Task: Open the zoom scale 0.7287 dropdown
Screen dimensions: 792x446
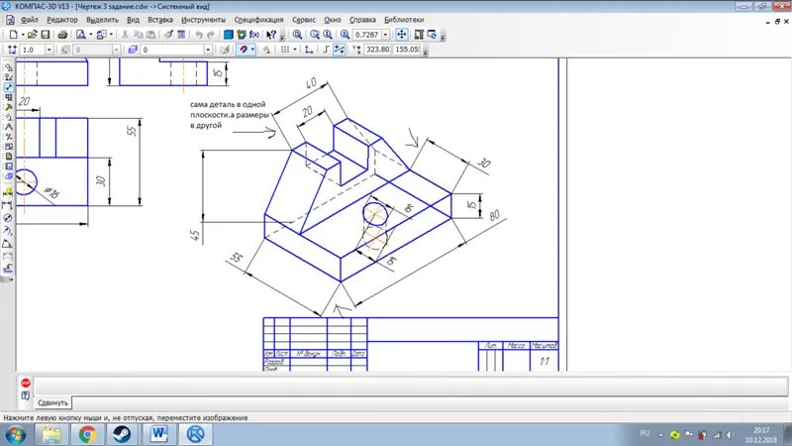Action: click(386, 35)
